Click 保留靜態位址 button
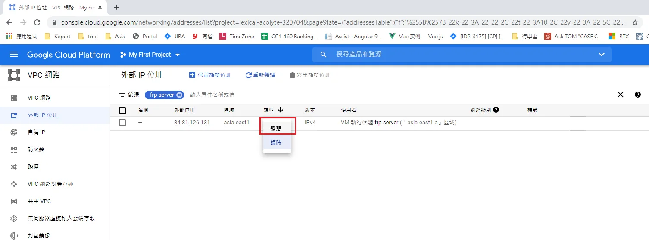Screen dimensions: 649x240 click(210, 75)
